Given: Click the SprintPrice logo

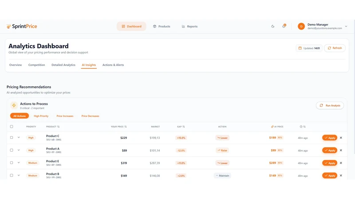Looking at the screenshot, I should click(22, 27).
